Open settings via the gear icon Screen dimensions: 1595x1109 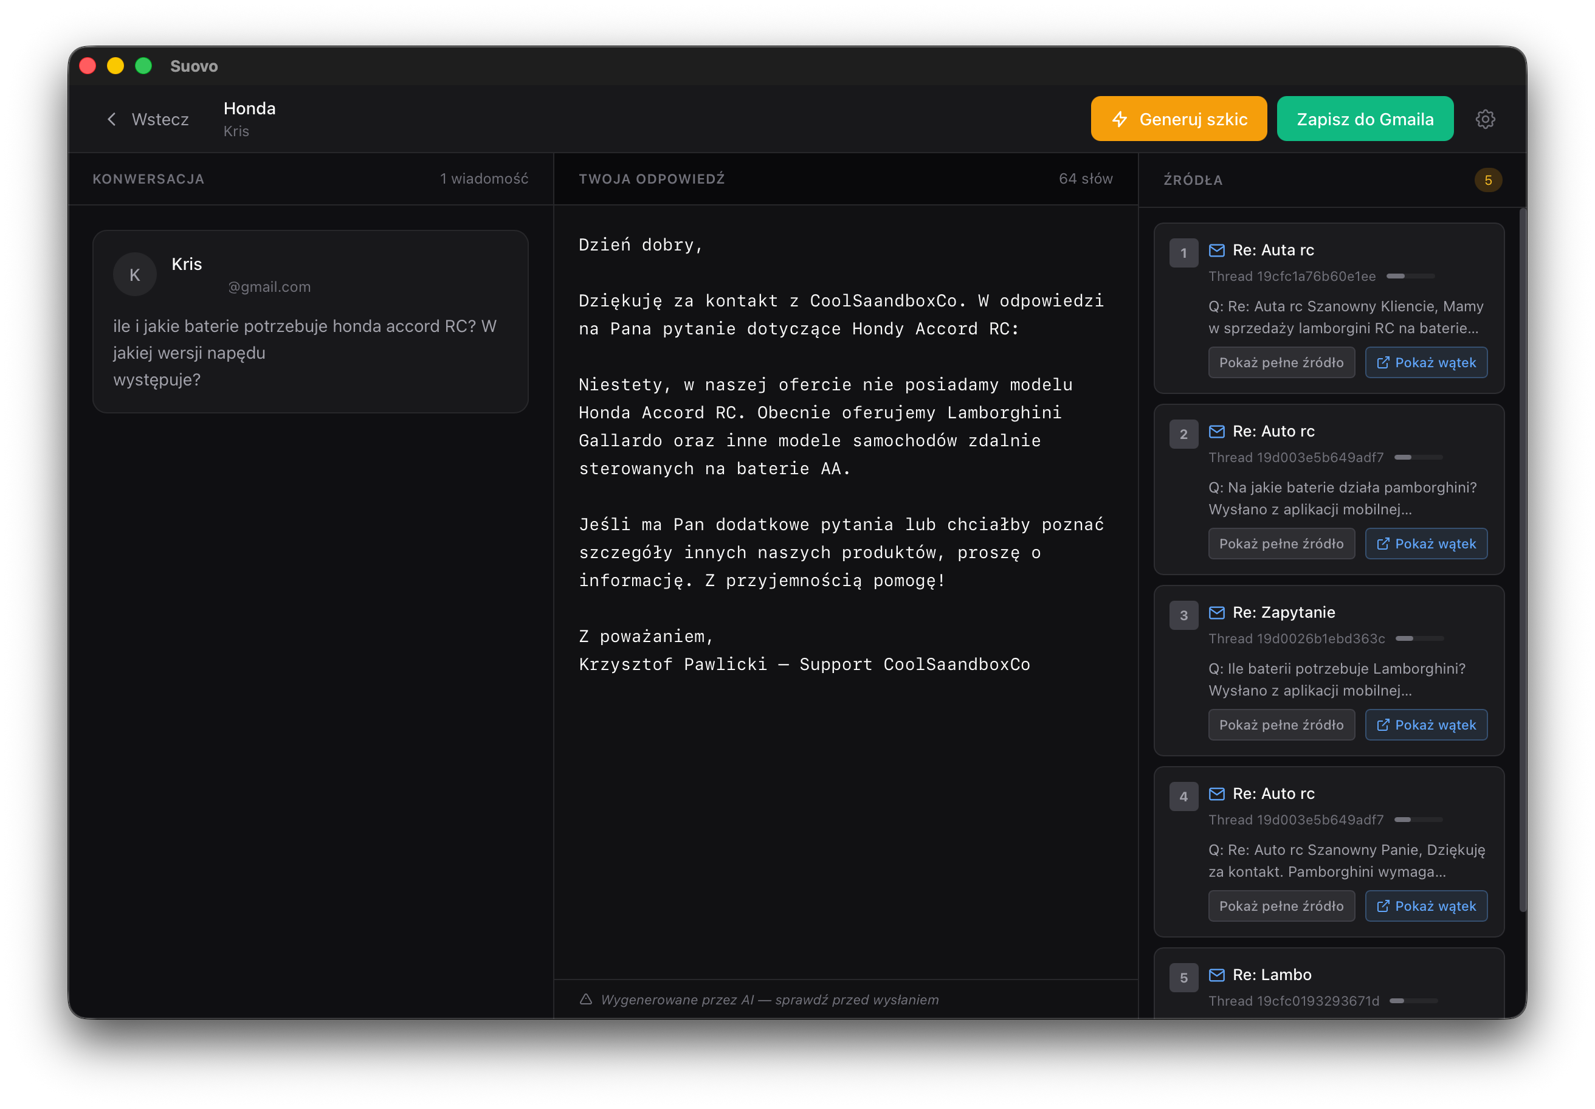click(x=1486, y=119)
